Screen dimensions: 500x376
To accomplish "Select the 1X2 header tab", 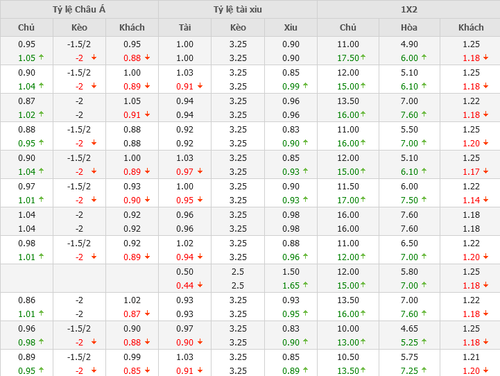I will tap(408, 9).
